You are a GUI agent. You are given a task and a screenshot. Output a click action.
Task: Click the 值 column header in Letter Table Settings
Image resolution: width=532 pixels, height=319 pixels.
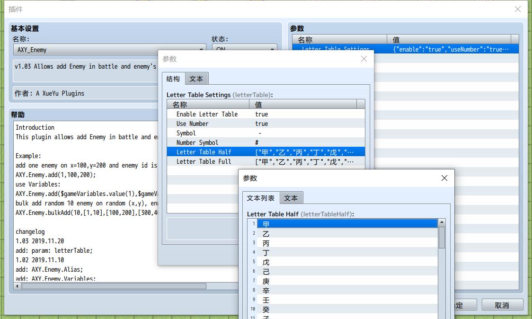click(303, 104)
